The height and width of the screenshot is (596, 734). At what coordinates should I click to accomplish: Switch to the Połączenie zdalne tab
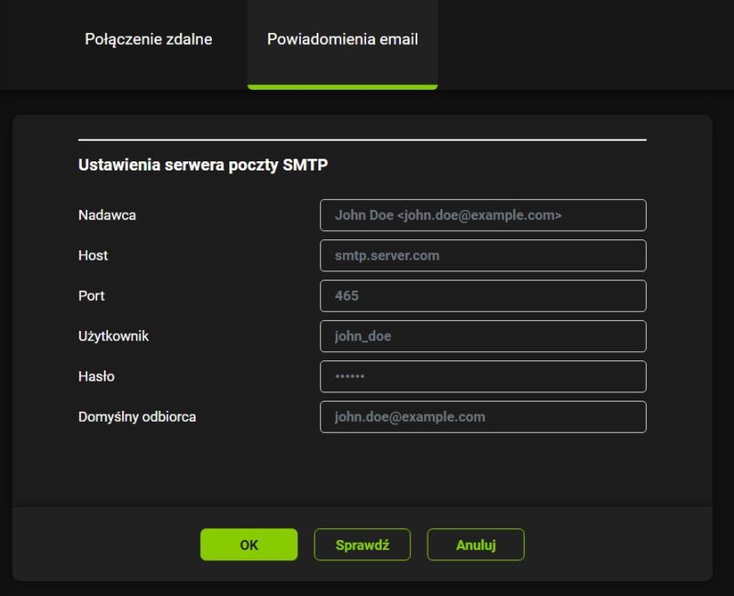click(149, 39)
